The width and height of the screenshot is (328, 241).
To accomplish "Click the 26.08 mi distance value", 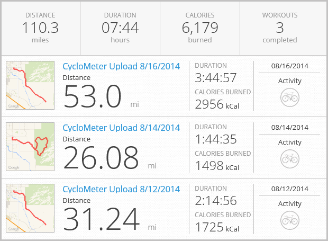I will click(101, 158).
